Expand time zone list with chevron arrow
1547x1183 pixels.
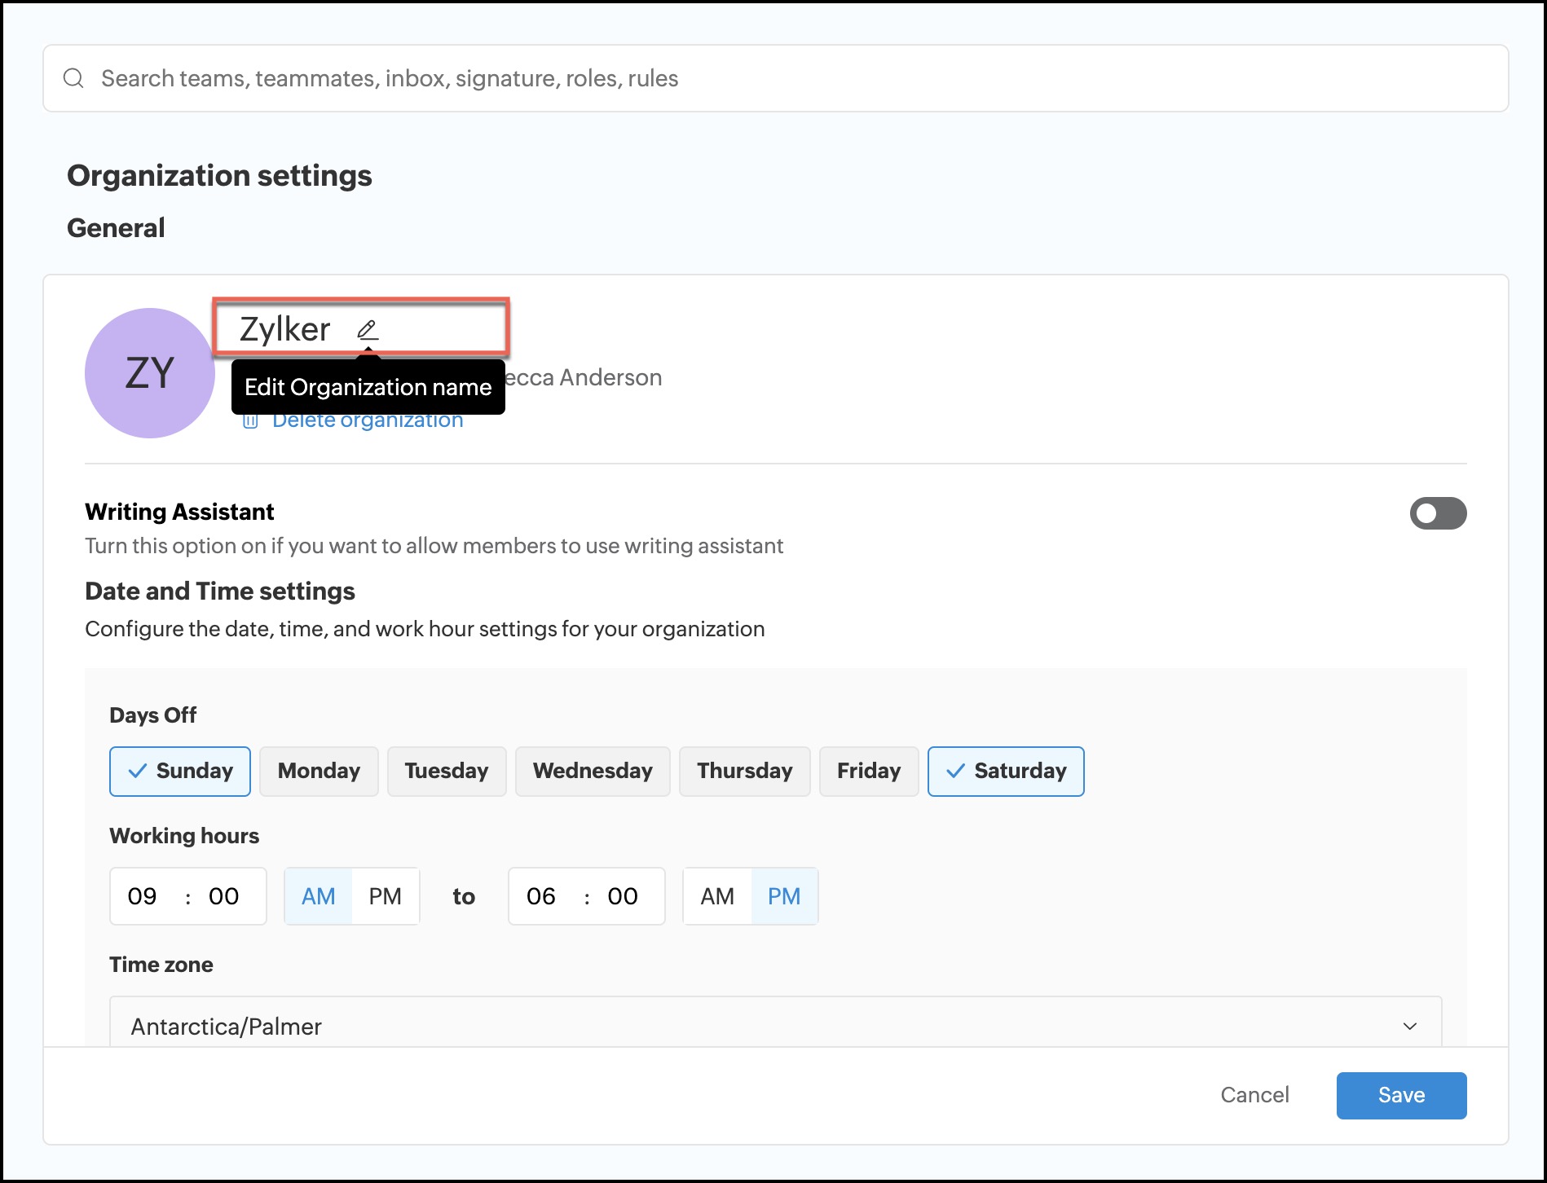pyautogui.click(x=1410, y=1027)
